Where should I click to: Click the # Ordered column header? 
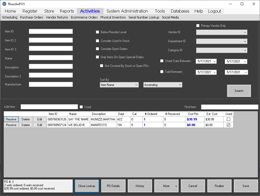tap(153, 114)
